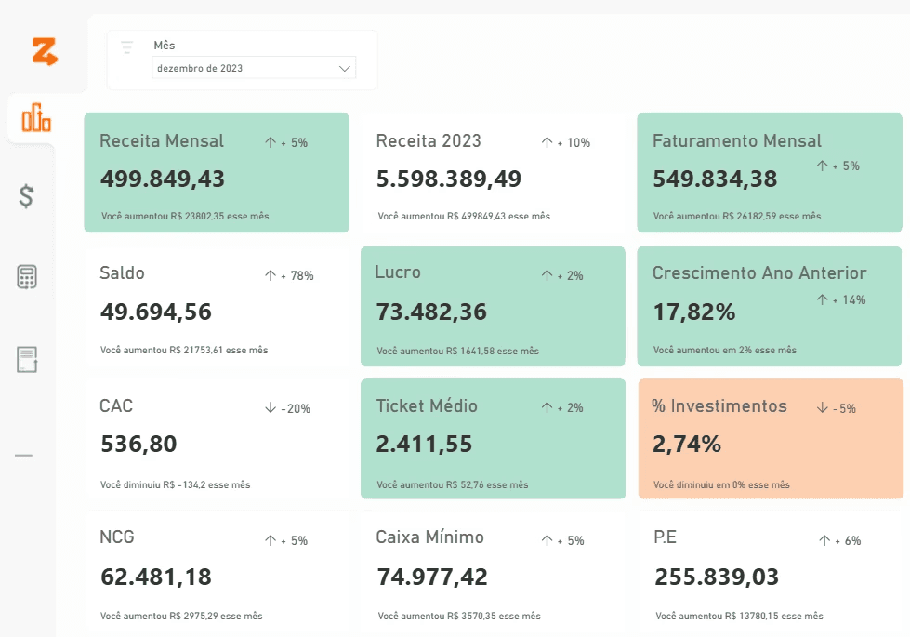
Task: Click the up arrow on Ticket Médio card
Action: tap(547, 407)
